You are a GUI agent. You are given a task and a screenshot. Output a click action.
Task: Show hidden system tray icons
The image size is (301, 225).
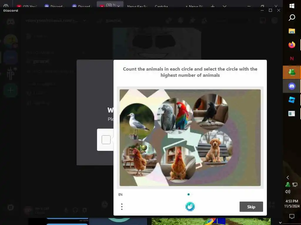click(x=287, y=178)
